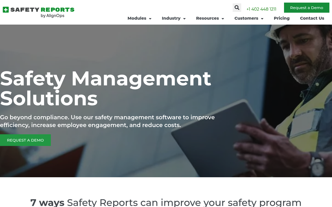Click the 'Go beyond compliance' paragraph text
This screenshot has height=207, width=332.
pyautogui.click(x=107, y=121)
